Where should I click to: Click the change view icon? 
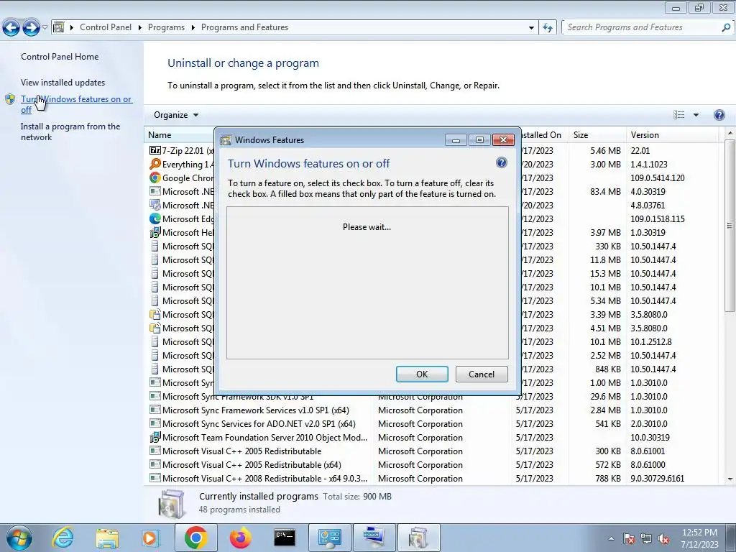pyautogui.click(x=678, y=115)
